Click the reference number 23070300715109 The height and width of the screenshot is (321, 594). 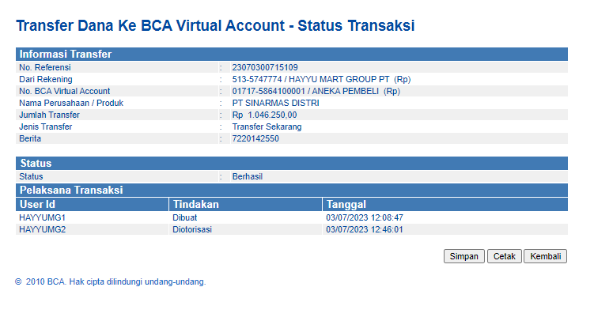[264, 67]
